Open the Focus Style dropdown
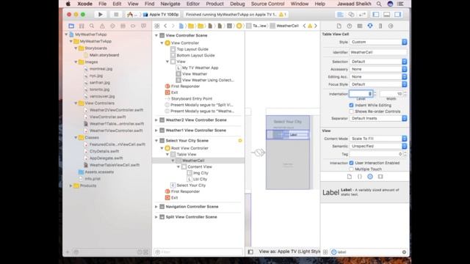 tap(378, 84)
